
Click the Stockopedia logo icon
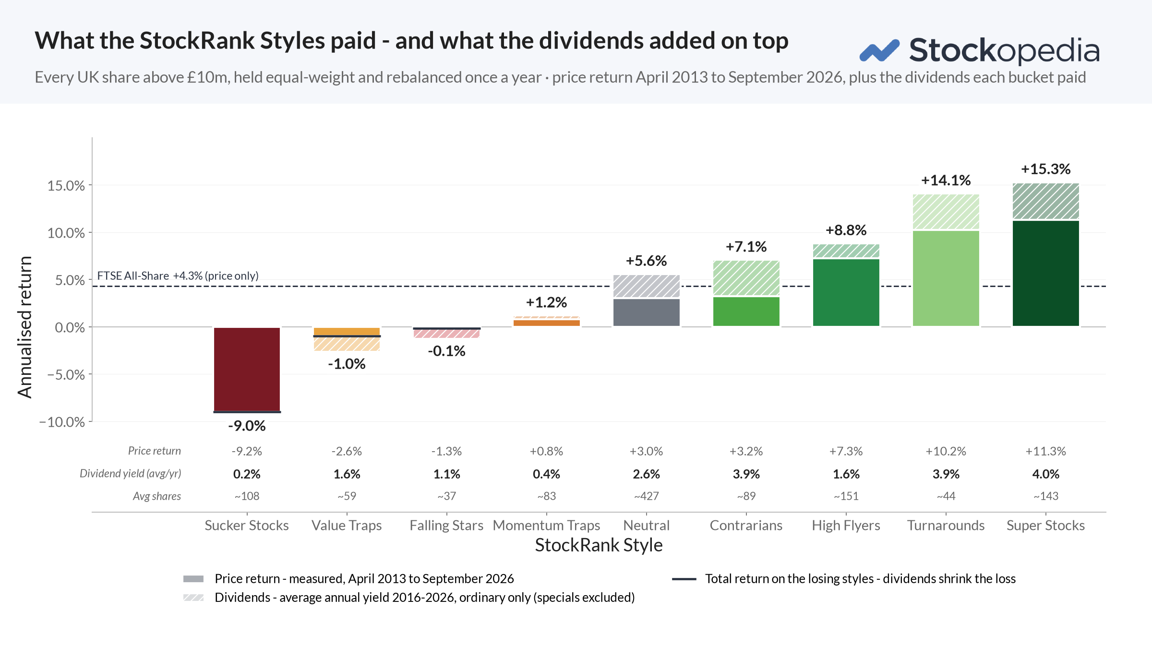click(879, 50)
